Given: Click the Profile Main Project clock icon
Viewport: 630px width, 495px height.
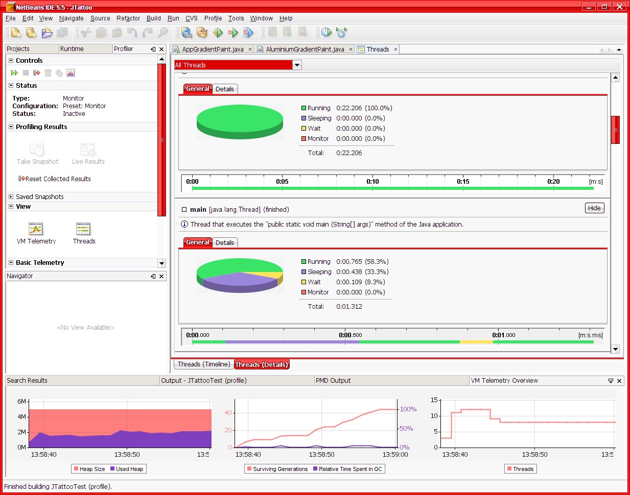Looking at the screenshot, I should (x=326, y=33).
